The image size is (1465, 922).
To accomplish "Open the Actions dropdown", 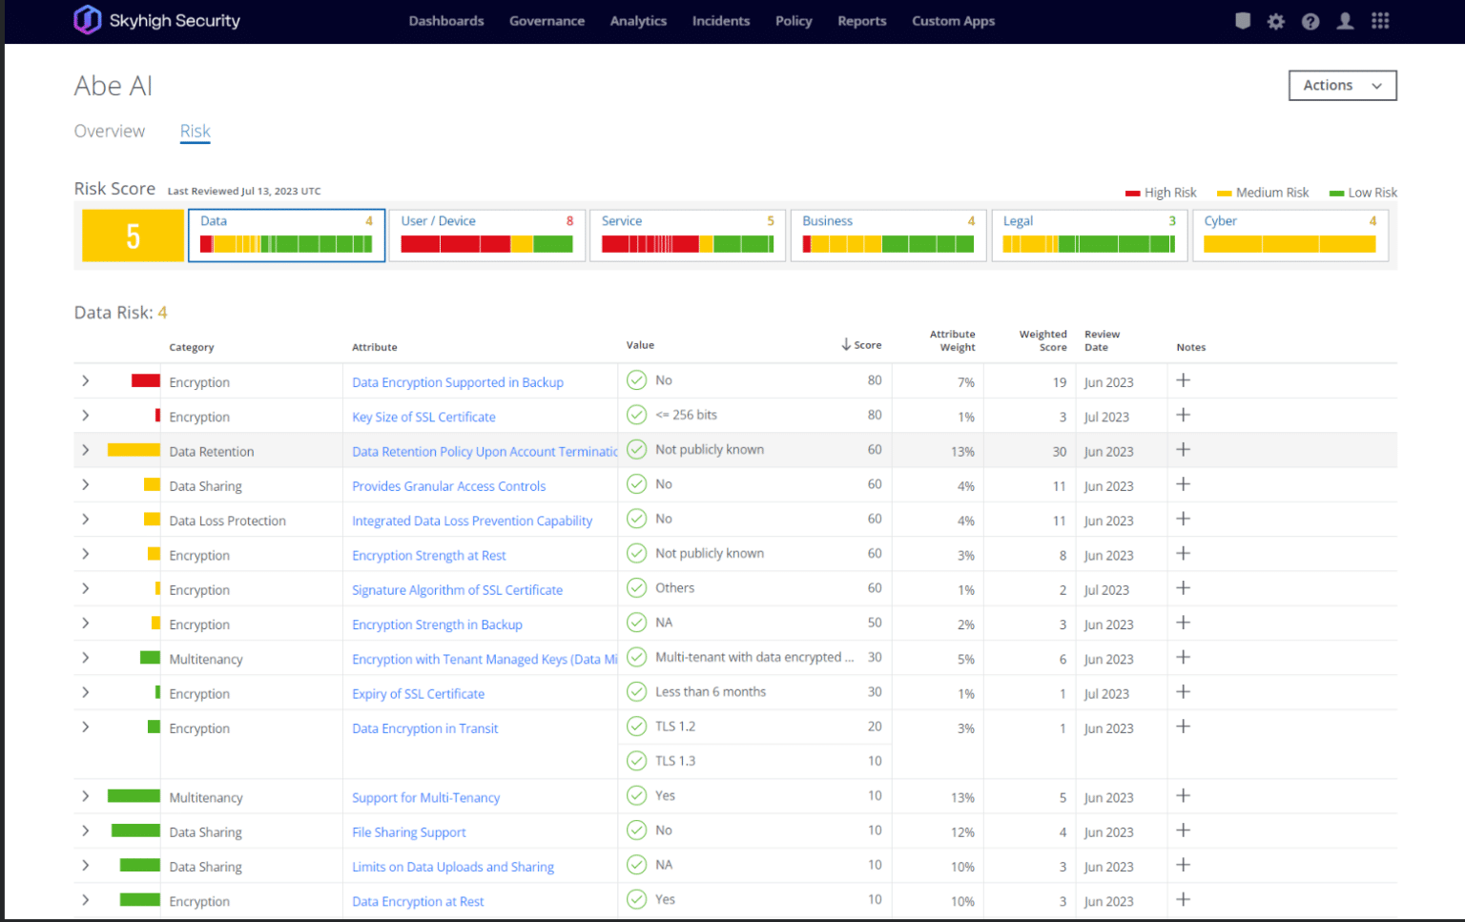I will click(x=1342, y=85).
